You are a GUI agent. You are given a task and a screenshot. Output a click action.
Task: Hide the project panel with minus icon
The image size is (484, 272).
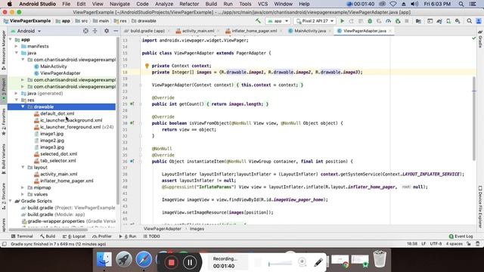116,31
